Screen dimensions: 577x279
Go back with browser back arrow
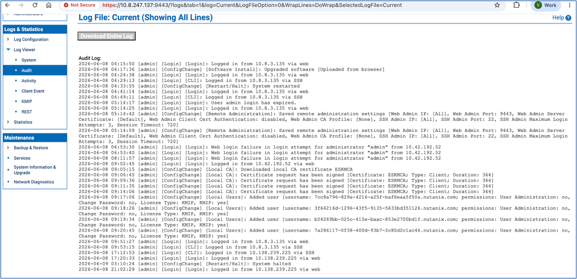tap(8, 5)
